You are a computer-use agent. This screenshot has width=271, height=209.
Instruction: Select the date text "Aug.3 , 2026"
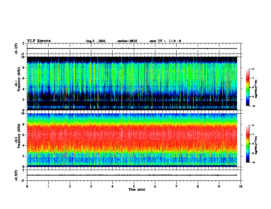95,41
